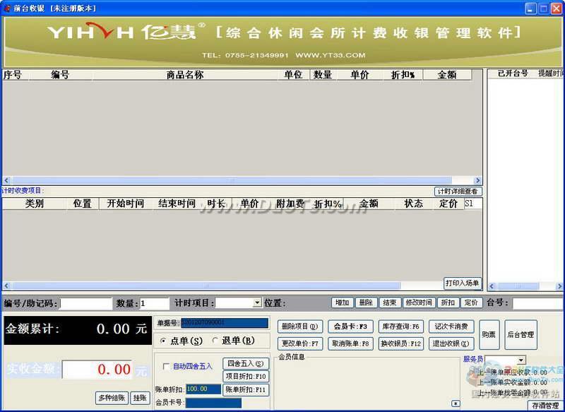Click the 编号/助记码 input field

coord(85,303)
